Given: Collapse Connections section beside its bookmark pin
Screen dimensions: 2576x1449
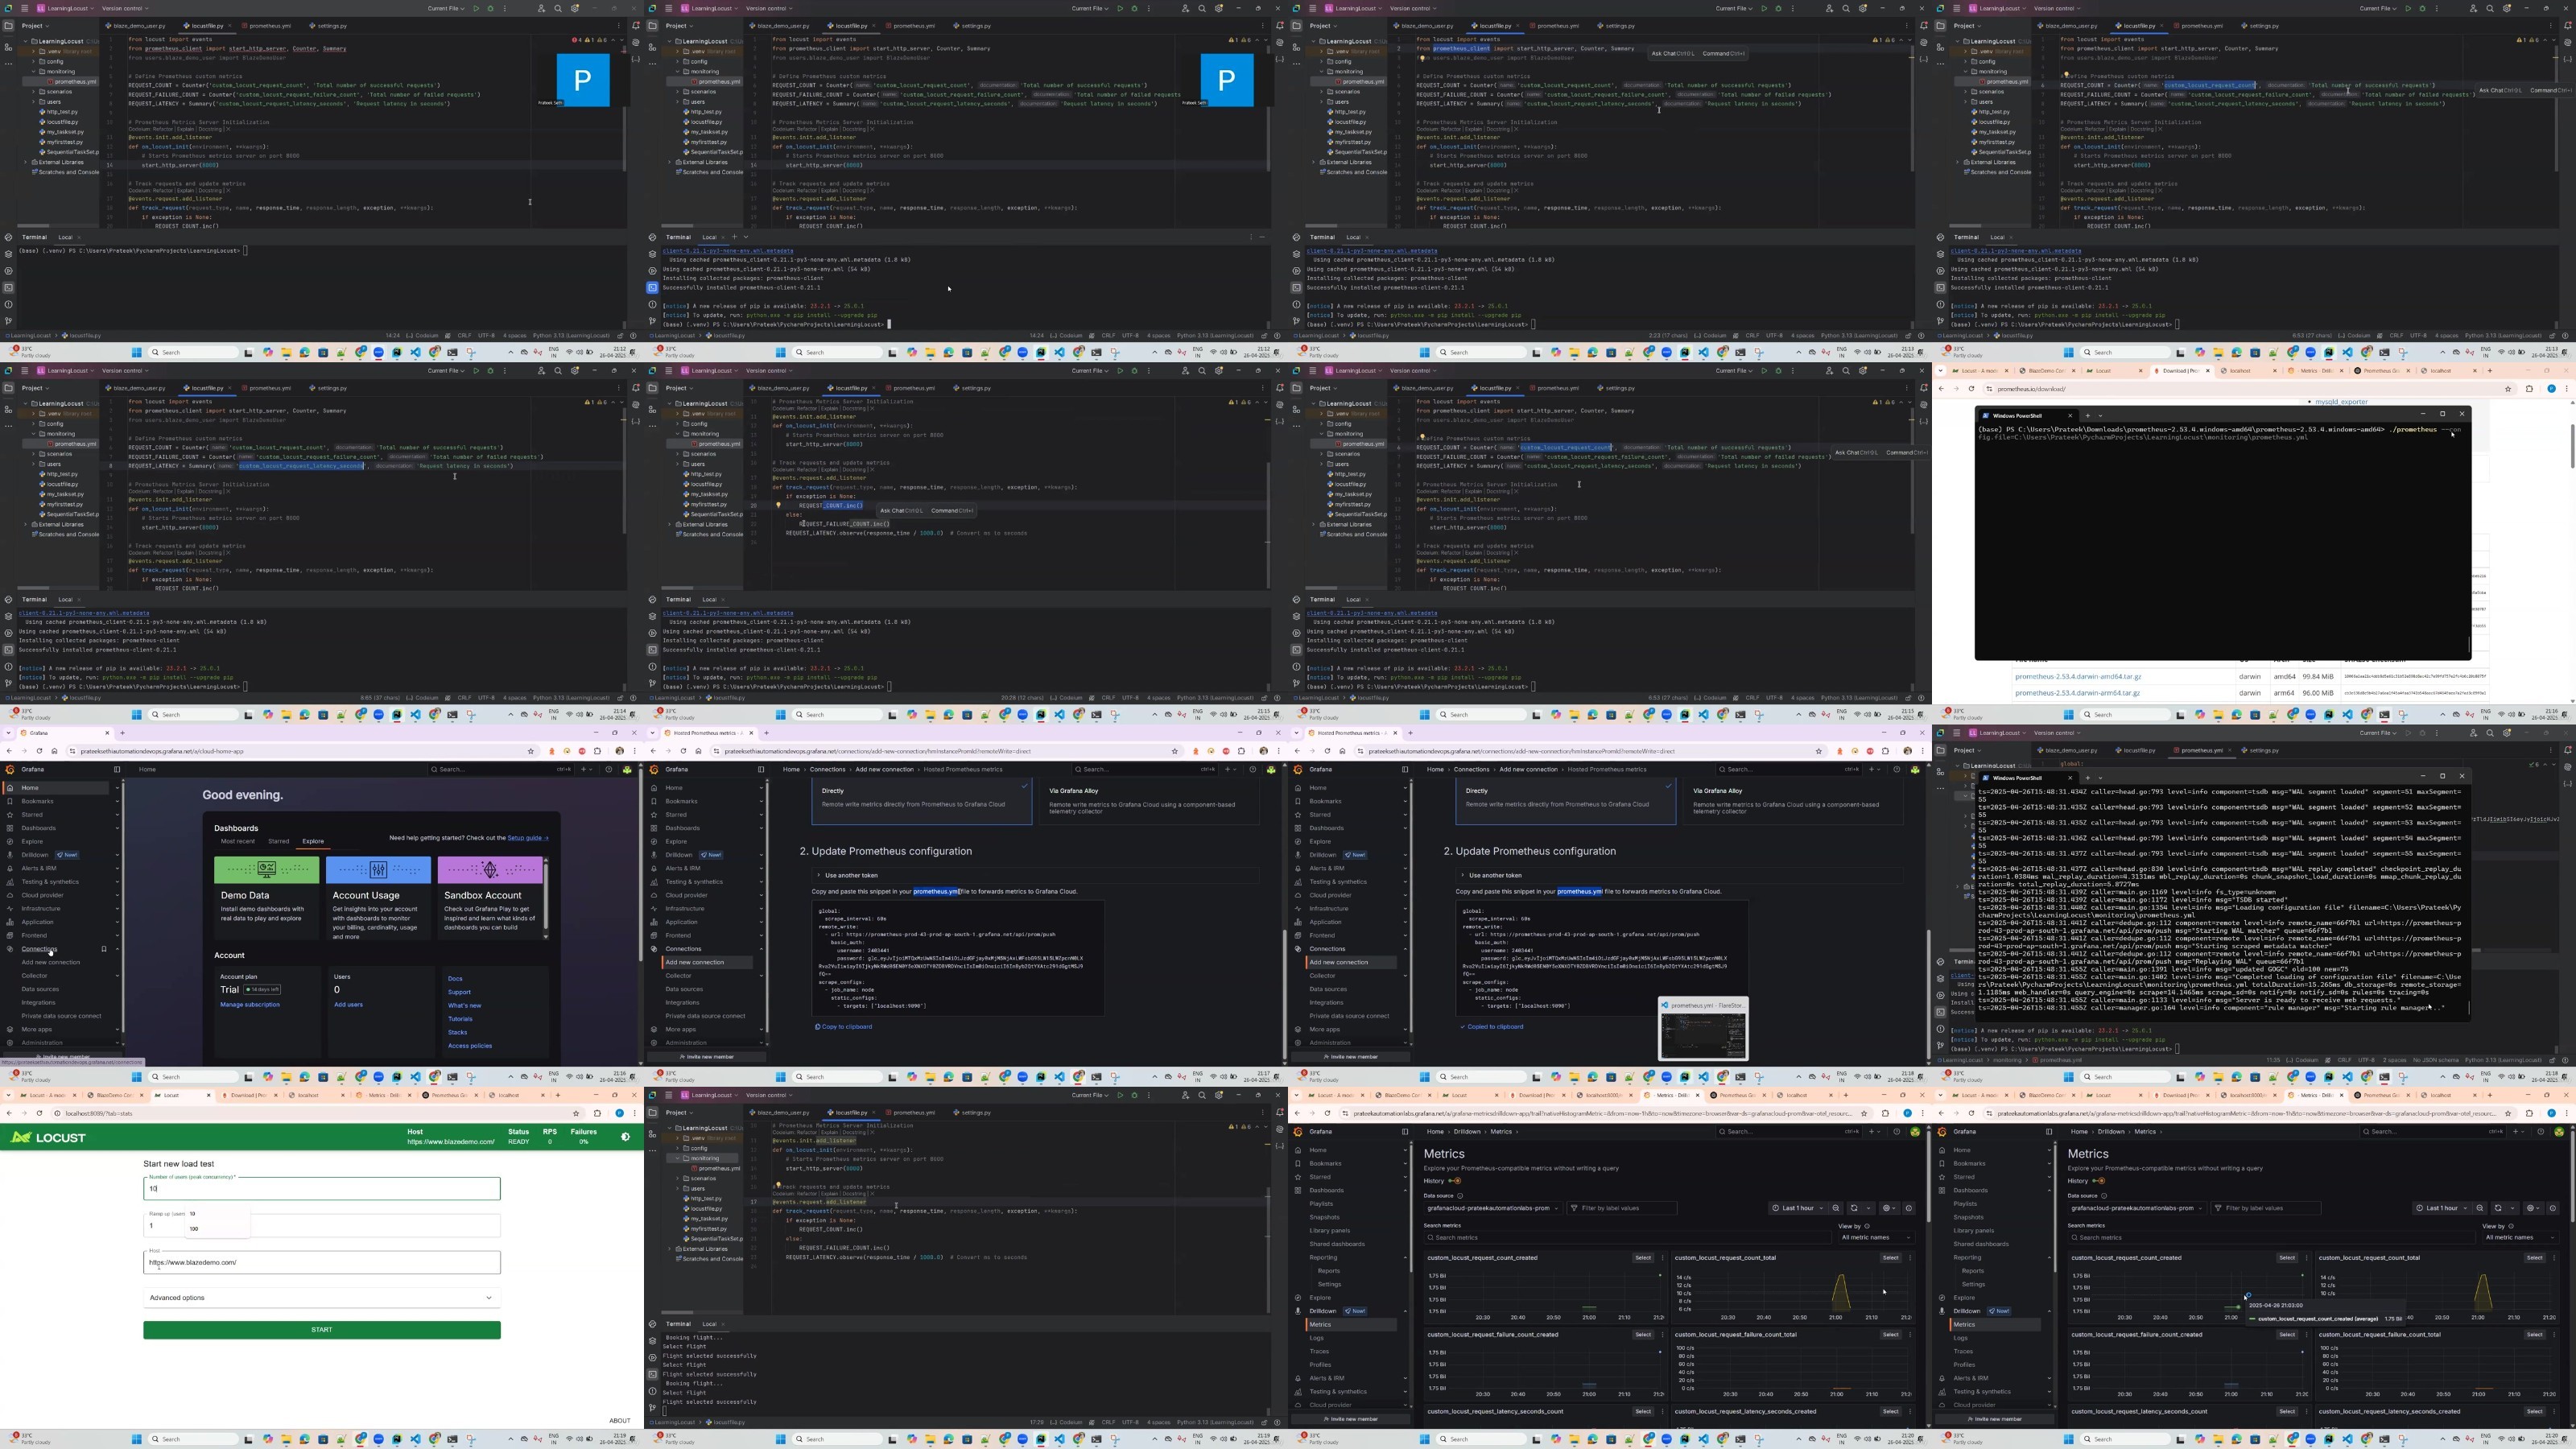Looking at the screenshot, I should pos(117,949).
